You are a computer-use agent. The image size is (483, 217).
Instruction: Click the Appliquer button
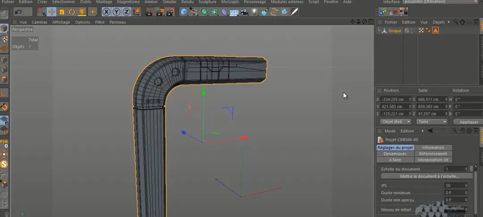click(x=468, y=122)
